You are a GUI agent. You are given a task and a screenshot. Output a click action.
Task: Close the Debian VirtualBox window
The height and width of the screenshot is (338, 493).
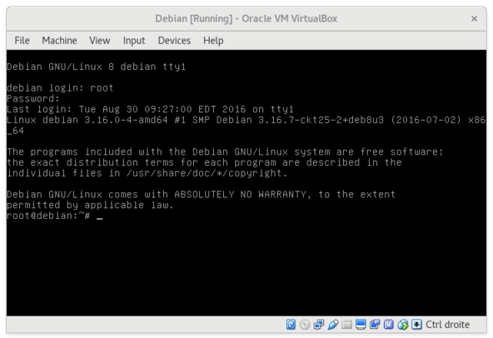474,19
